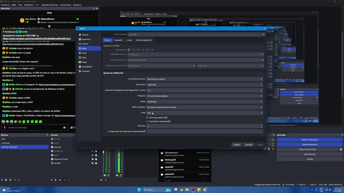Open Audio category in settings sidebar
The height and width of the screenshot is (193, 344).
click(x=89, y=53)
